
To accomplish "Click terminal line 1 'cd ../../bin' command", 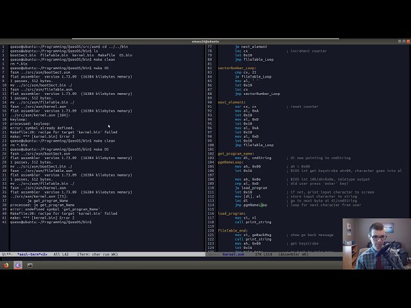I will 115,47.
